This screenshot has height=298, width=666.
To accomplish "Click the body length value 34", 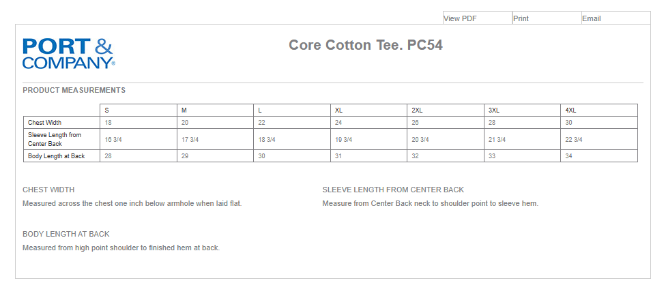I will [x=569, y=156].
